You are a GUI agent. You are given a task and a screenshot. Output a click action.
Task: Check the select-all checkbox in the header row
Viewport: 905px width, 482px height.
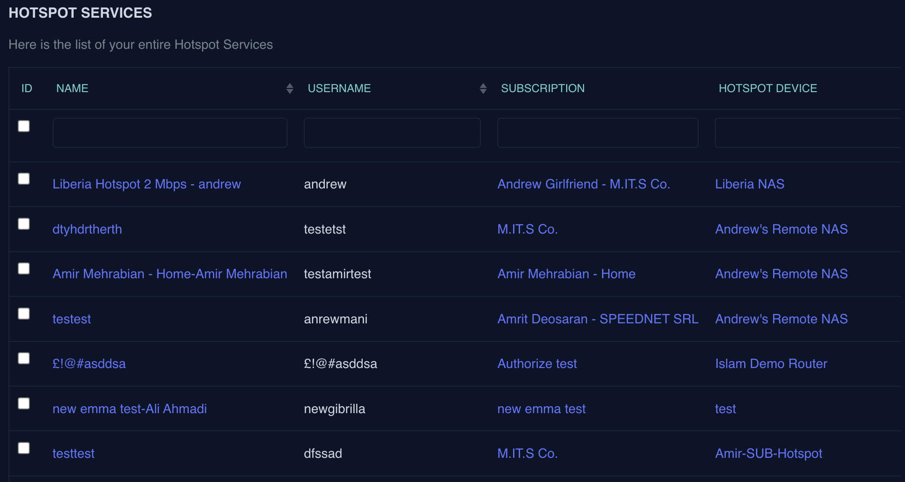24,126
